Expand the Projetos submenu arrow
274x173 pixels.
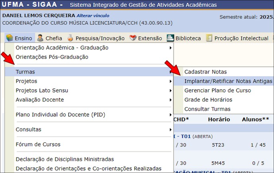170,81
